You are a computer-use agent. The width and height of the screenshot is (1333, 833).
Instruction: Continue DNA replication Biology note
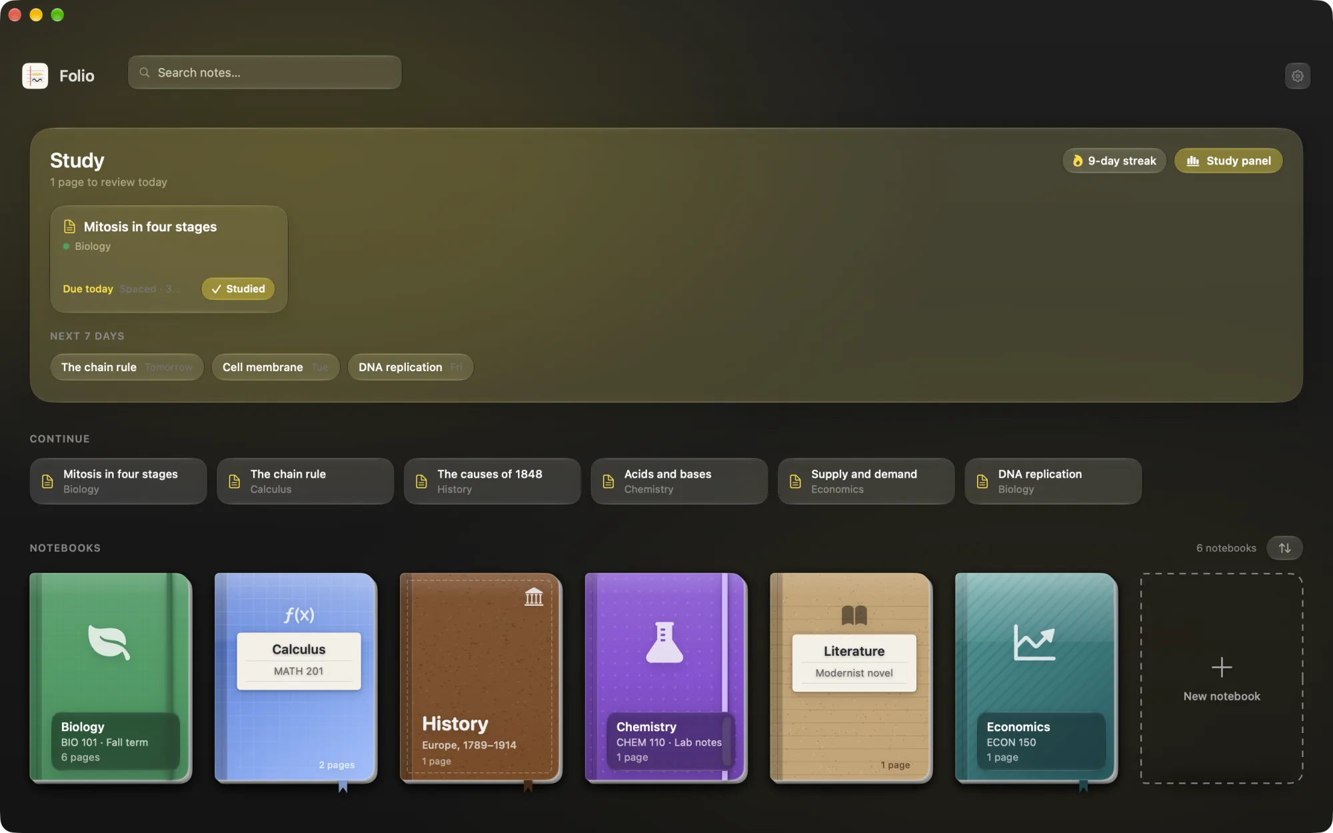pyautogui.click(x=1053, y=481)
